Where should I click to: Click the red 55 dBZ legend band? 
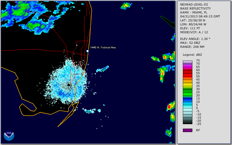(187, 73)
